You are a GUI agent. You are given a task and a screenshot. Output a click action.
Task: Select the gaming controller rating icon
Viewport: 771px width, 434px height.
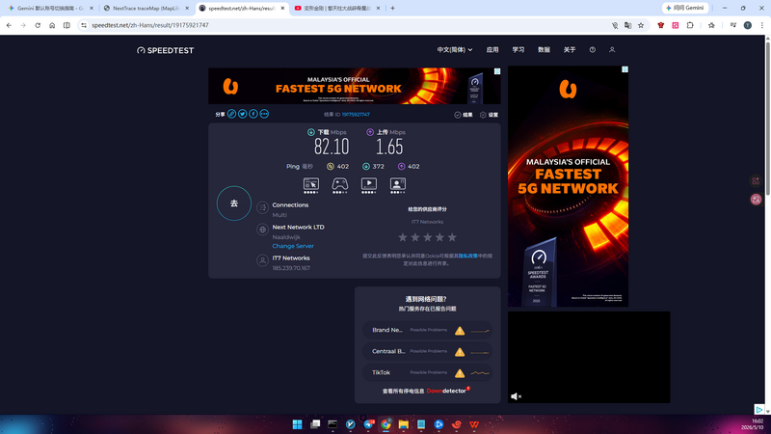pyautogui.click(x=340, y=185)
